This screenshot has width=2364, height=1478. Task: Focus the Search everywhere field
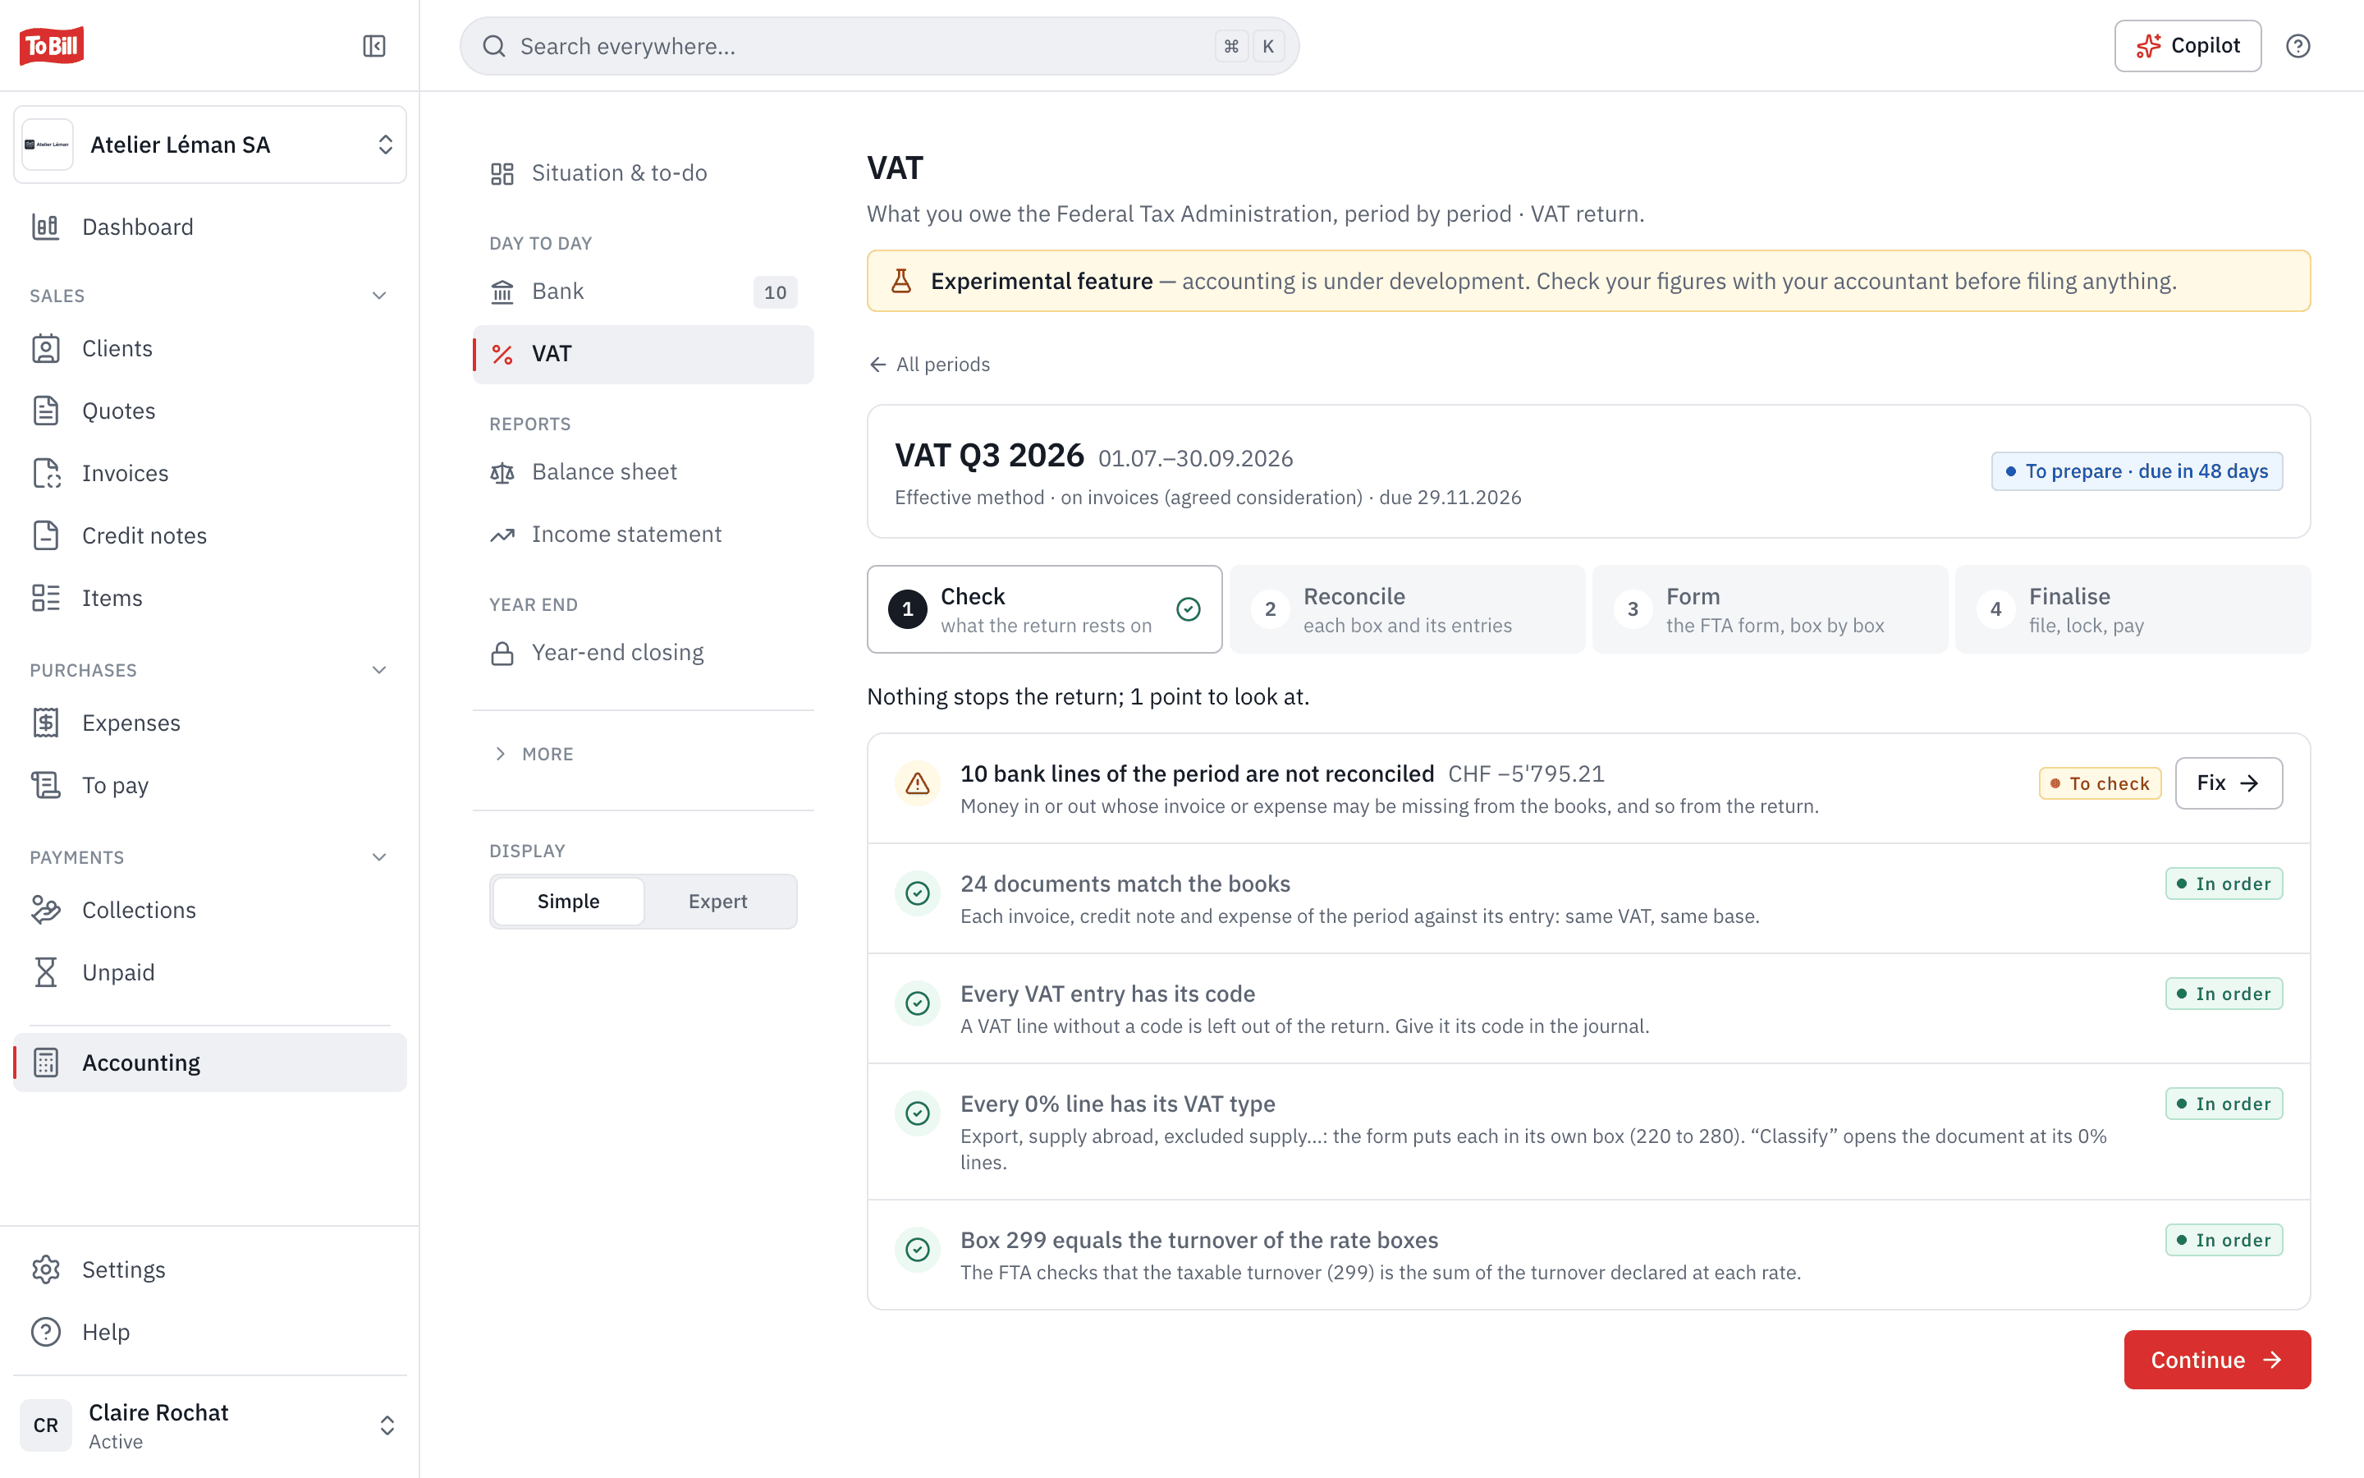[879, 46]
